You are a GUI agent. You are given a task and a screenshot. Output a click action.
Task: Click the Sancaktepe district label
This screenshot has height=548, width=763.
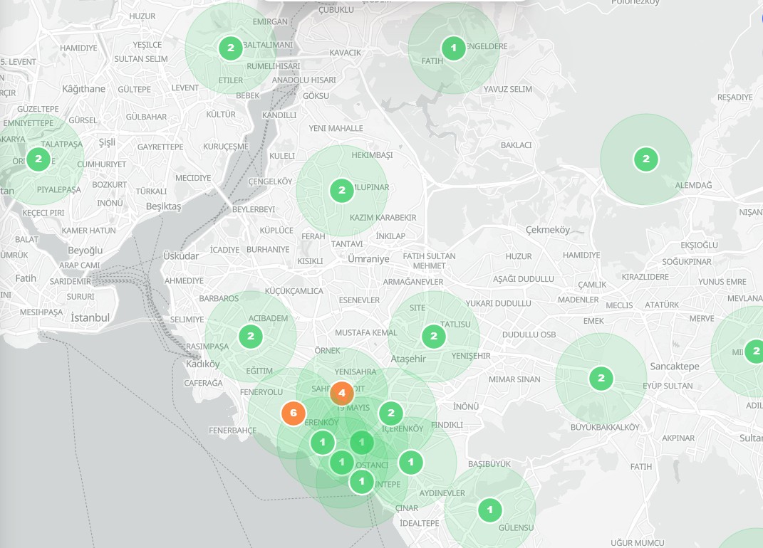[675, 366]
